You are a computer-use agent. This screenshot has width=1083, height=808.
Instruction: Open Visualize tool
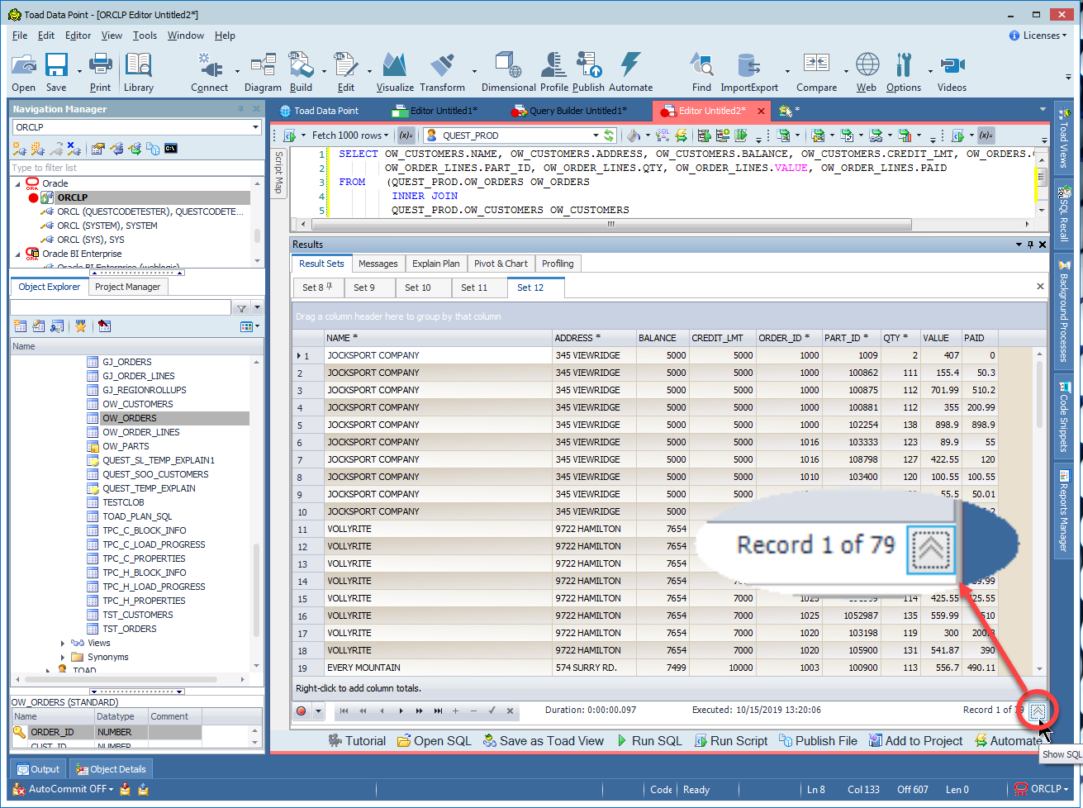pyautogui.click(x=395, y=72)
